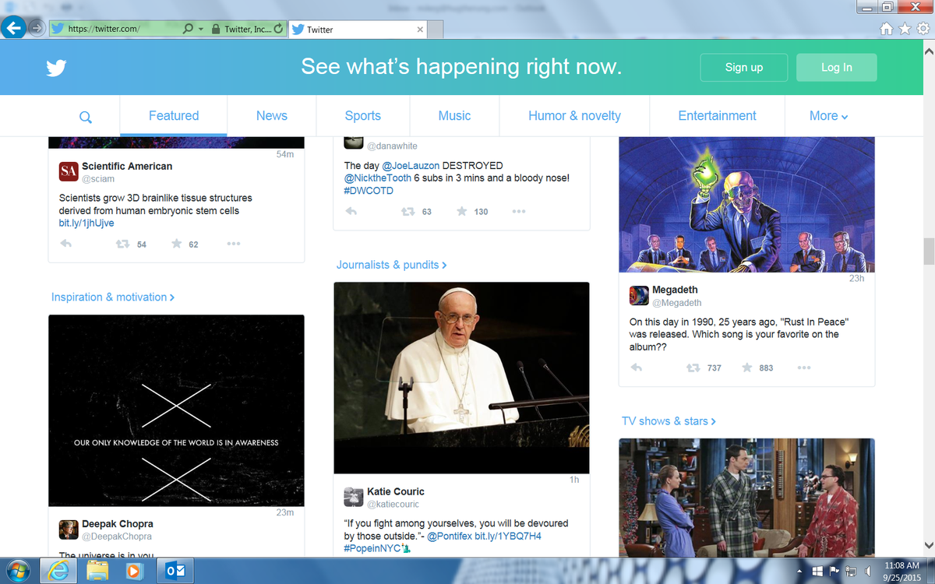Click the #DWCOTD hashtag
Viewport: 935px width, 584px height.
(367, 191)
